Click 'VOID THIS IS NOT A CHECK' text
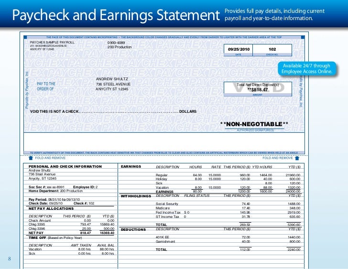The image size is (348, 269). coord(54,111)
